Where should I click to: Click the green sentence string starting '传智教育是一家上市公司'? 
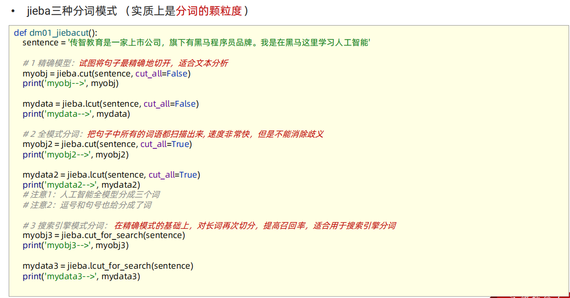pyautogui.click(x=219, y=43)
